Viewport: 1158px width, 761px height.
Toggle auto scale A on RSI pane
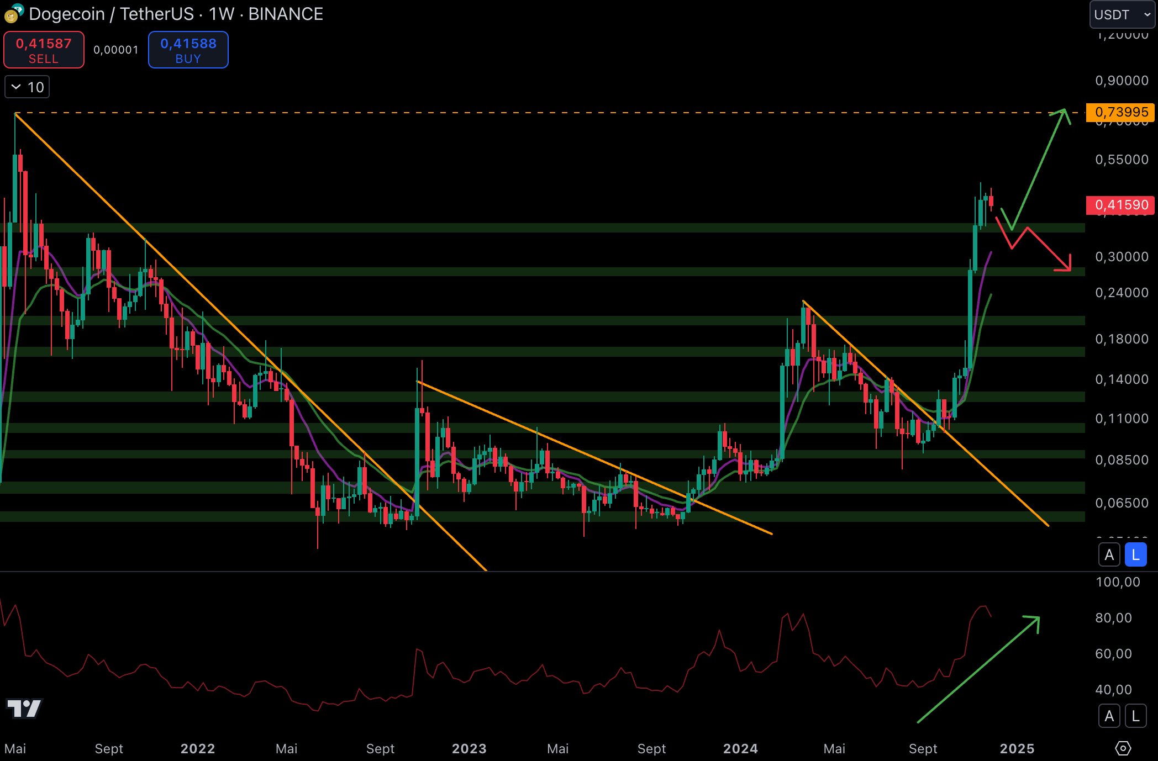click(x=1109, y=716)
